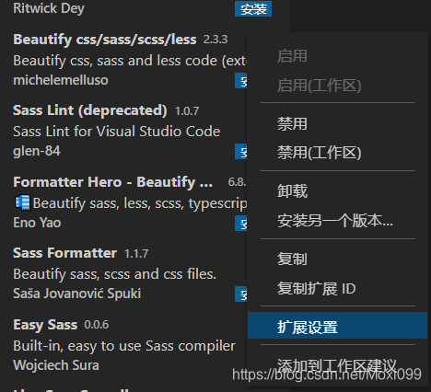Open the Easy Sass extension title
This screenshot has width=431, height=392.
pyautogui.click(x=45, y=325)
